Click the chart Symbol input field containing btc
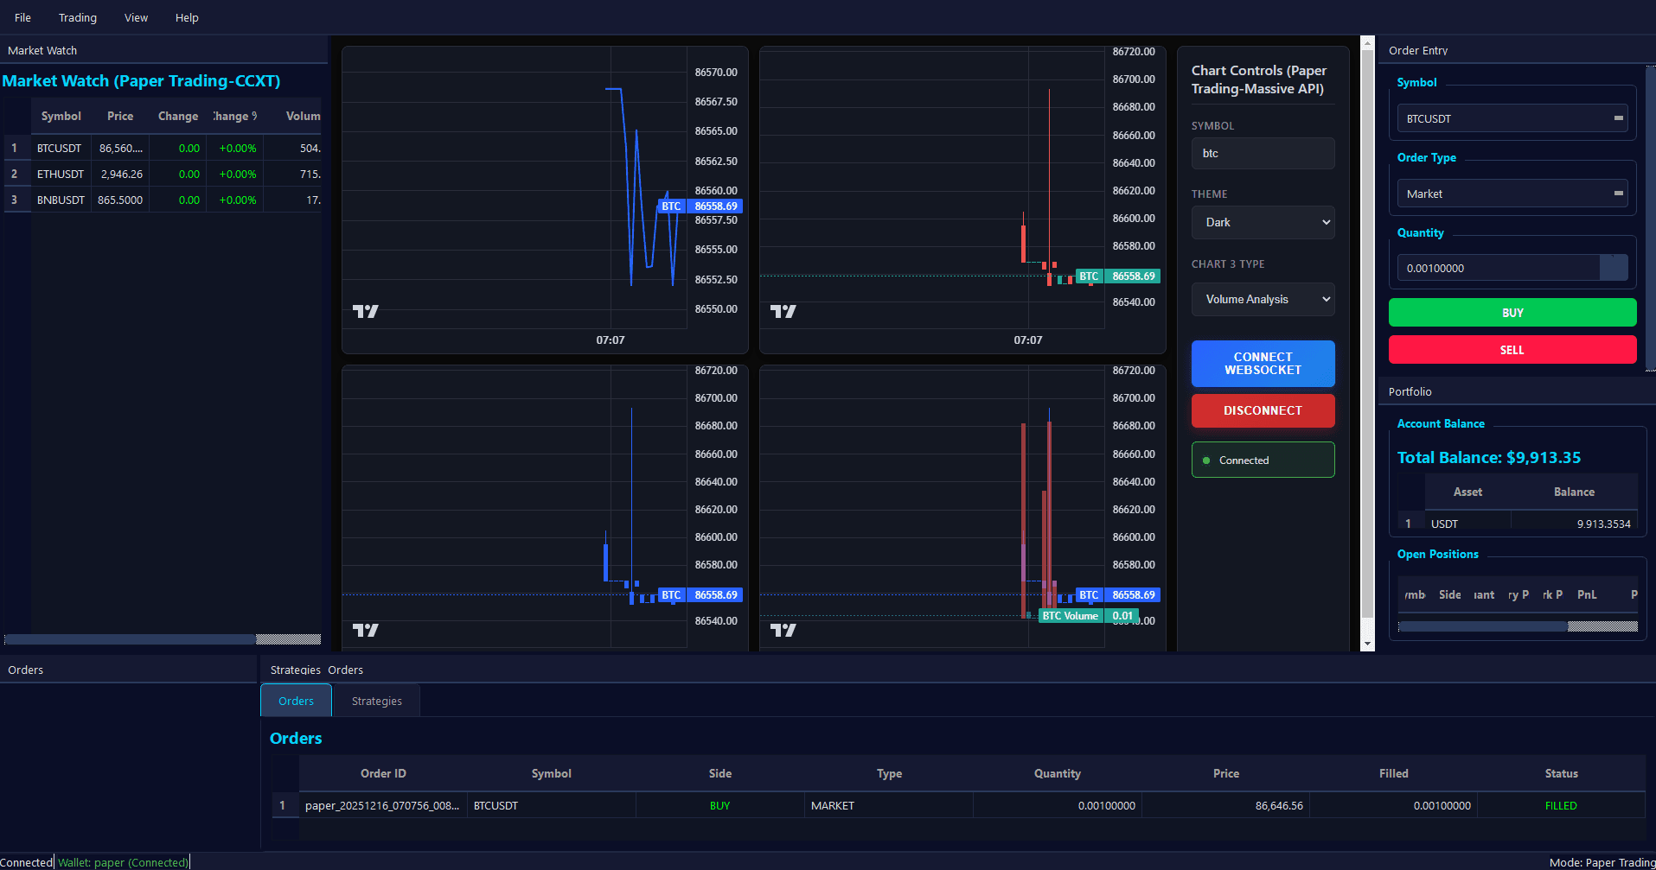This screenshot has height=870, width=1656. click(x=1263, y=154)
